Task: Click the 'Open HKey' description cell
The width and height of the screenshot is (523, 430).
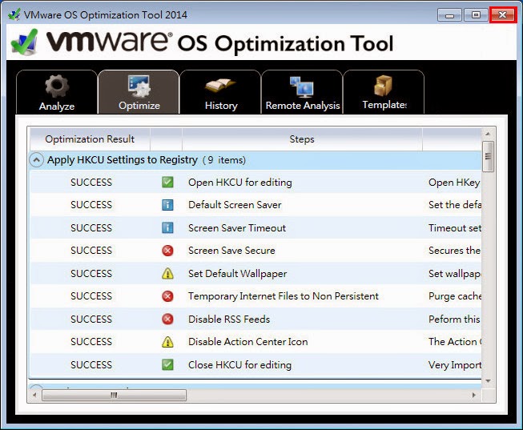Action: (454, 183)
